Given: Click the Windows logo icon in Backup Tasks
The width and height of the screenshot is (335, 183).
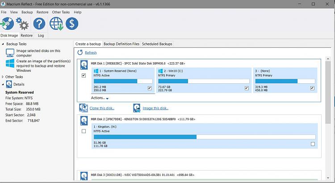Looking at the screenshot, I should coord(10,63).
